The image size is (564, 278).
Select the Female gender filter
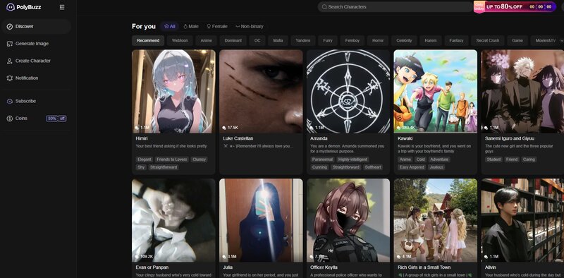[x=217, y=26]
